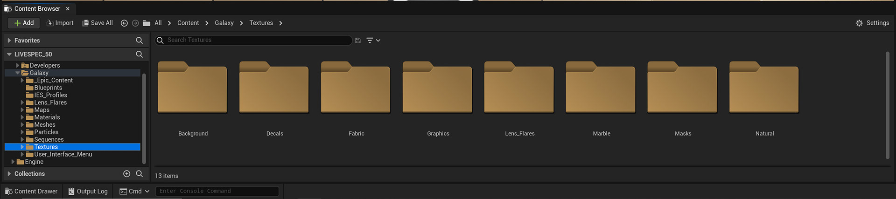The height and width of the screenshot is (199, 896).
Task: Open the Marble folder thumbnail
Action: (601, 87)
